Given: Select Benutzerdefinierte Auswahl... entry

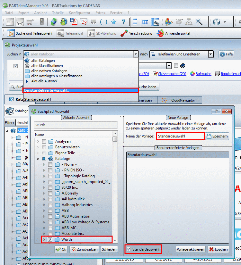Looking at the screenshot, I should click(81, 90).
